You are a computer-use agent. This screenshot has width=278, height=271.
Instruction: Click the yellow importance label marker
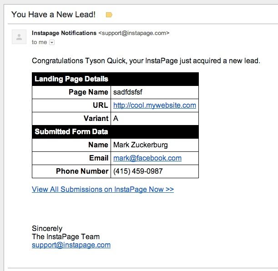[109, 15]
